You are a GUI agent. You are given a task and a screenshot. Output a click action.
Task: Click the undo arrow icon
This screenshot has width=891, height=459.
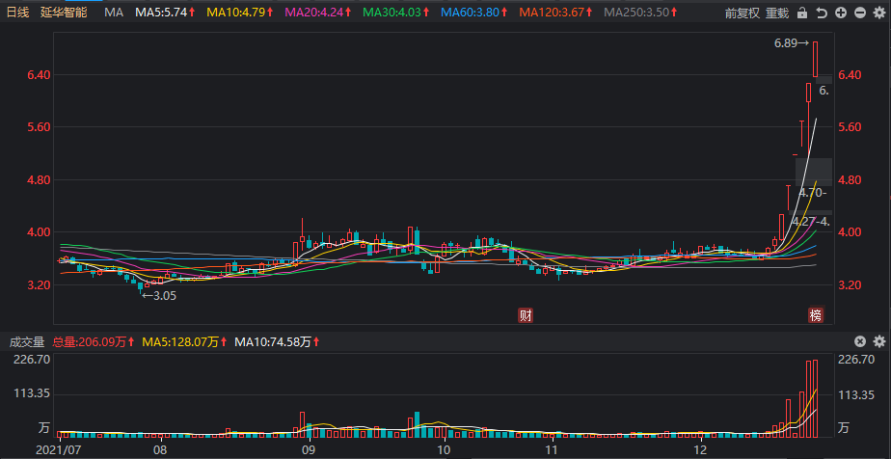tap(822, 13)
